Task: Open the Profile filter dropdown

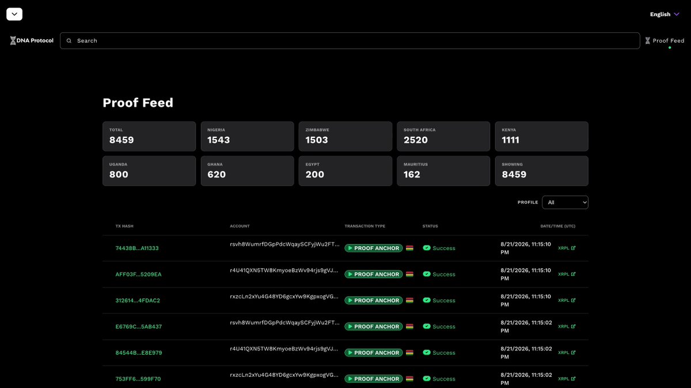Action: coord(565,202)
